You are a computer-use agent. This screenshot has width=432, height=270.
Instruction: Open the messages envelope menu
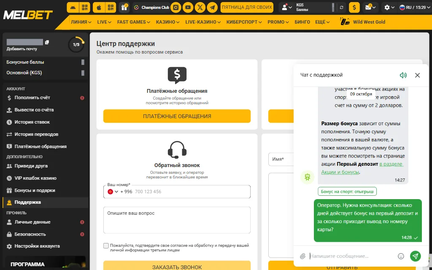[x=370, y=8]
